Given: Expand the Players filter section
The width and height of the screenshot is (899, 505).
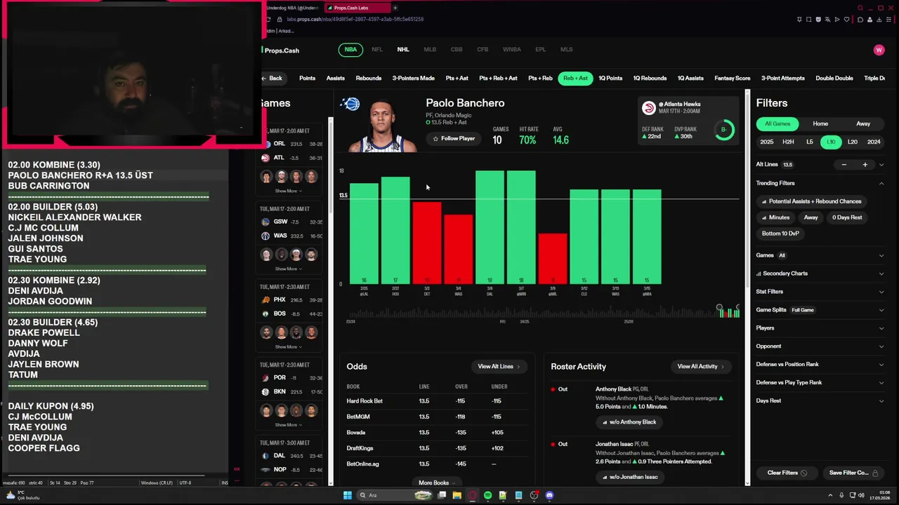Looking at the screenshot, I should 820,328.
